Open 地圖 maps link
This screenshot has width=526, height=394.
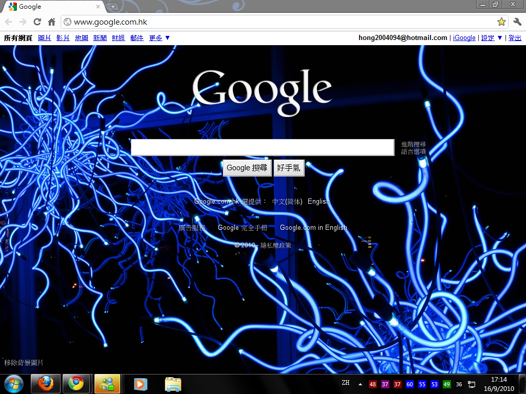pyautogui.click(x=82, y=38)
